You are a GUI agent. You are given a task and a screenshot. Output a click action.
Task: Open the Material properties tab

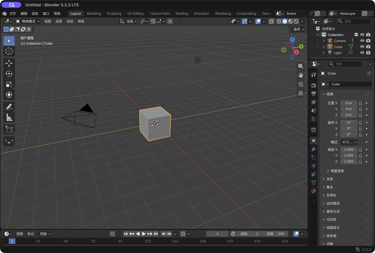click(x=314, y=191)
